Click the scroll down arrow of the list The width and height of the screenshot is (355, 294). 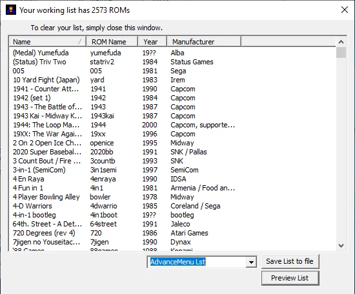341,245
